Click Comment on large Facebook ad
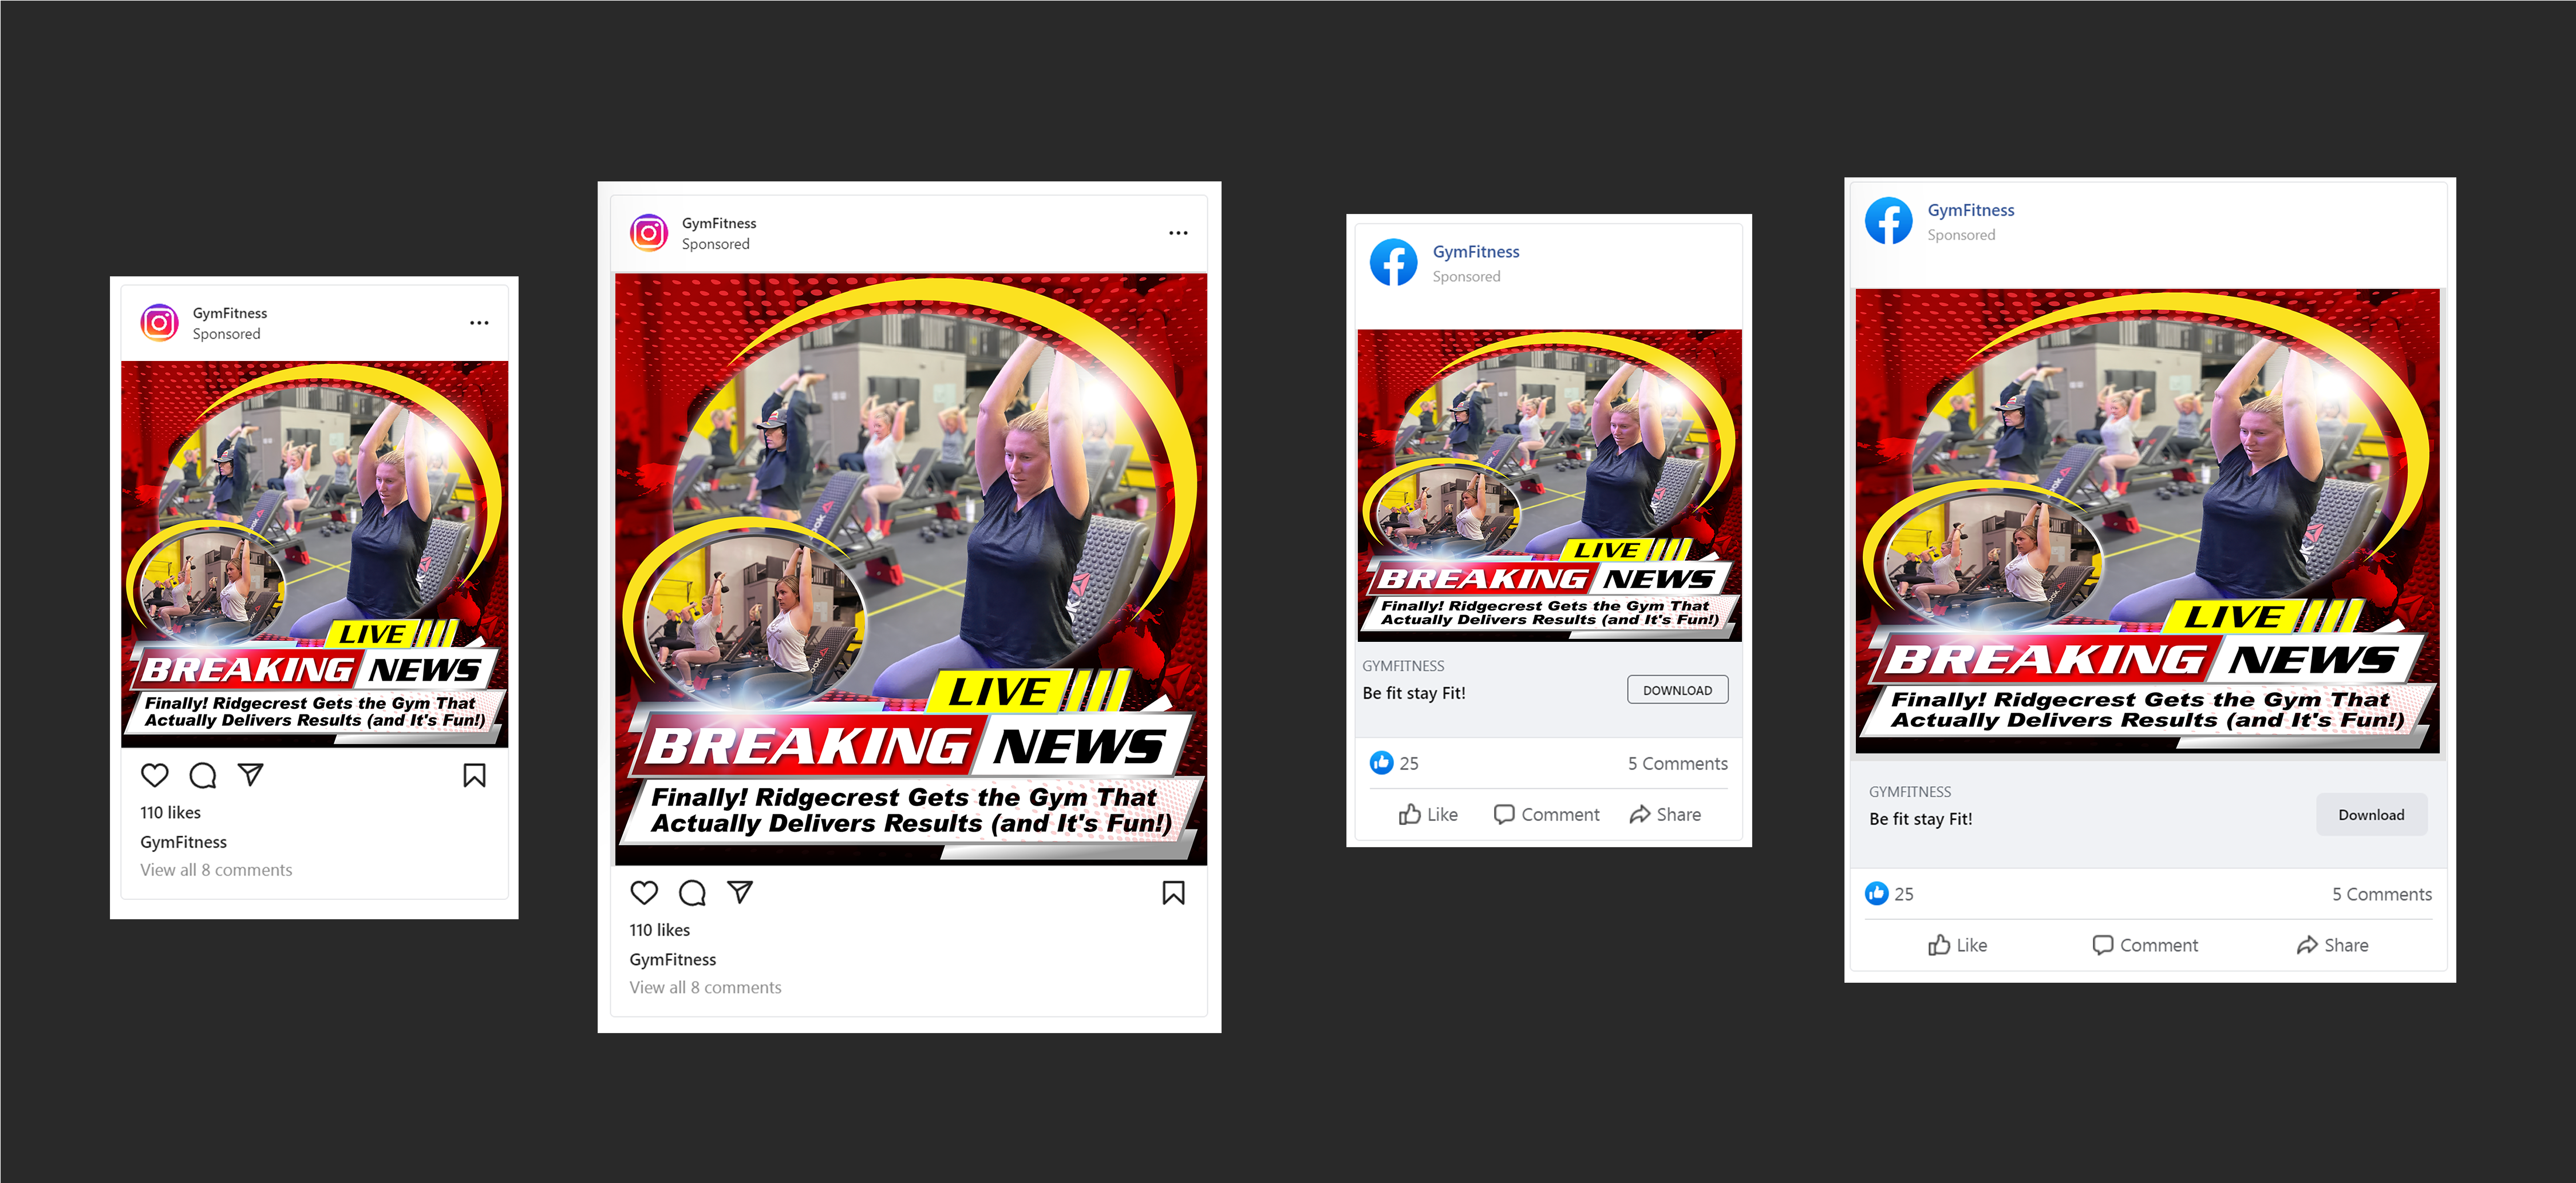Screen dimensions: 2576x1183 (x=2145, y=945)
